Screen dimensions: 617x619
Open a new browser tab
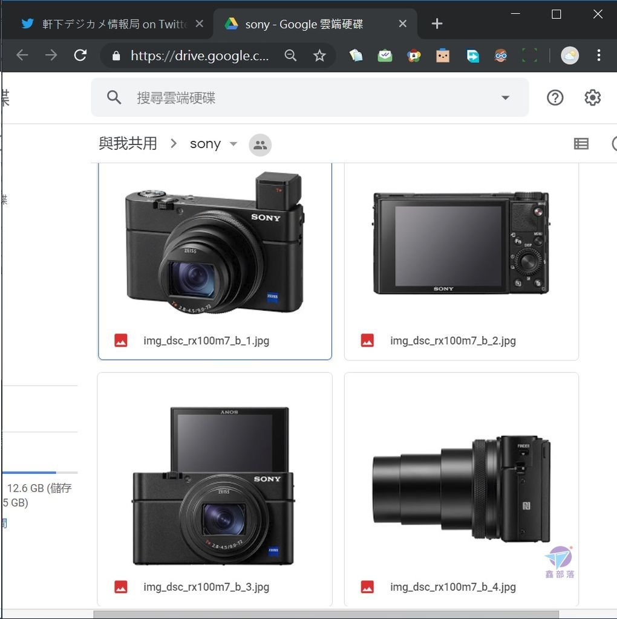tap(437, 24)
